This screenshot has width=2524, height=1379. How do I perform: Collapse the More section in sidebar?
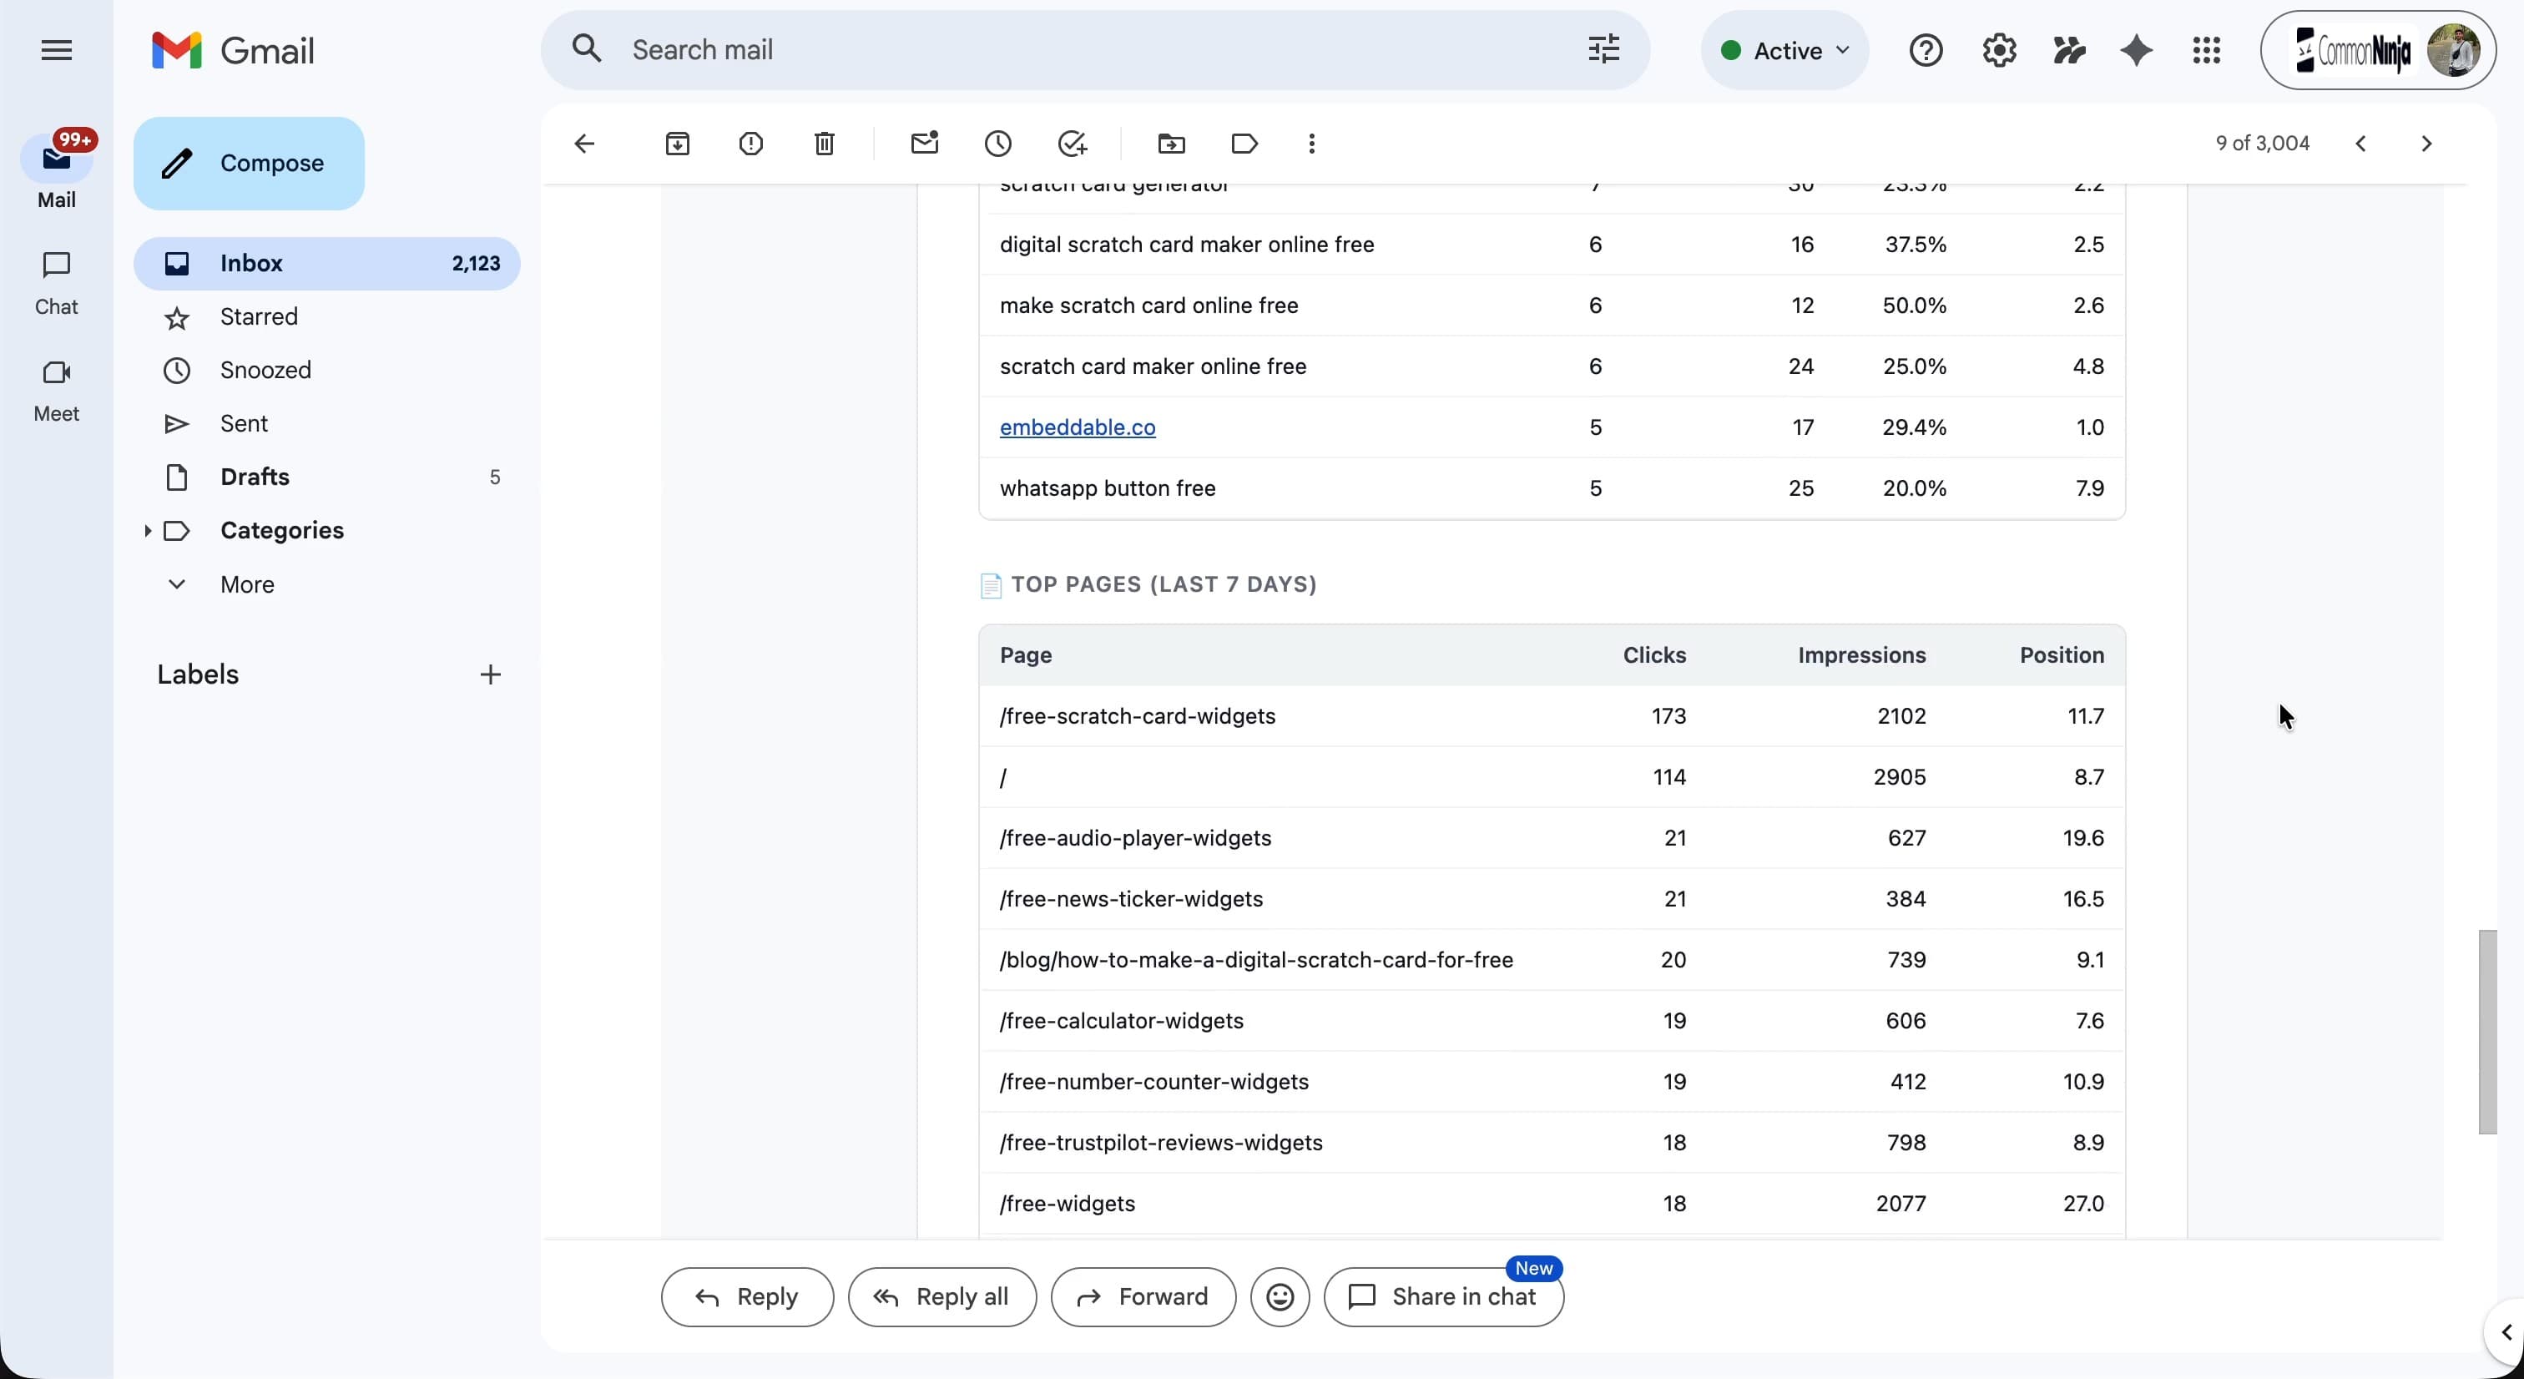pos(177,583)
